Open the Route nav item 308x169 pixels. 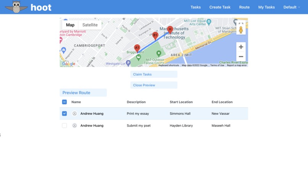pos(244,7)
